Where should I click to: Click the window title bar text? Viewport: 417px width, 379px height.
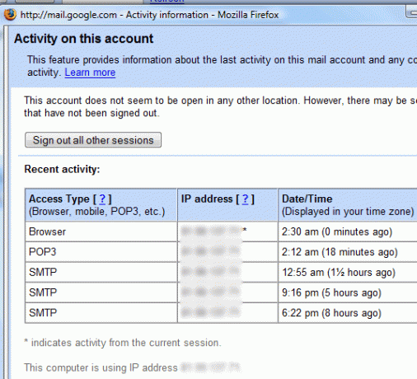pyautogui.click(x=150, y=15)
